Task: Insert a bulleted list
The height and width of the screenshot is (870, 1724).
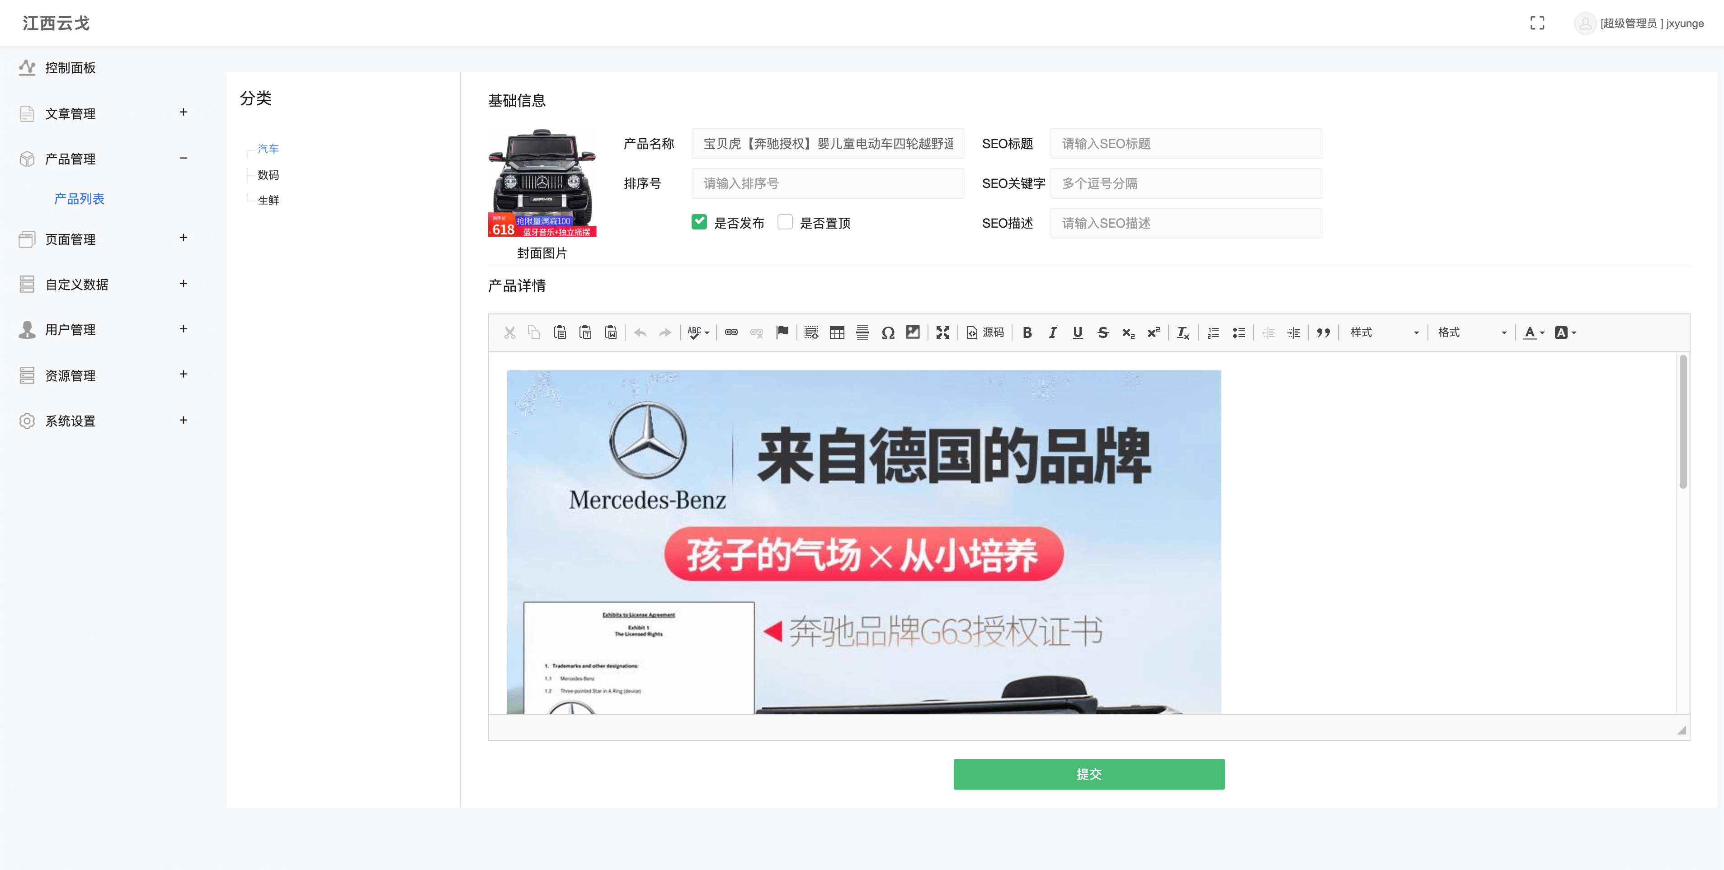Action: (1239, 332)
